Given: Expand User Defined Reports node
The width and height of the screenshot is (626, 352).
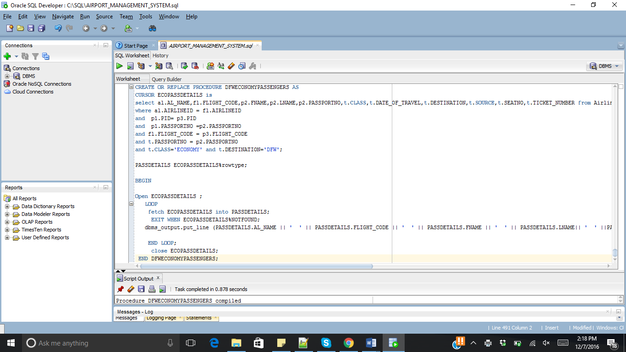Looking at the screenshot, I should tap(7, 237).
